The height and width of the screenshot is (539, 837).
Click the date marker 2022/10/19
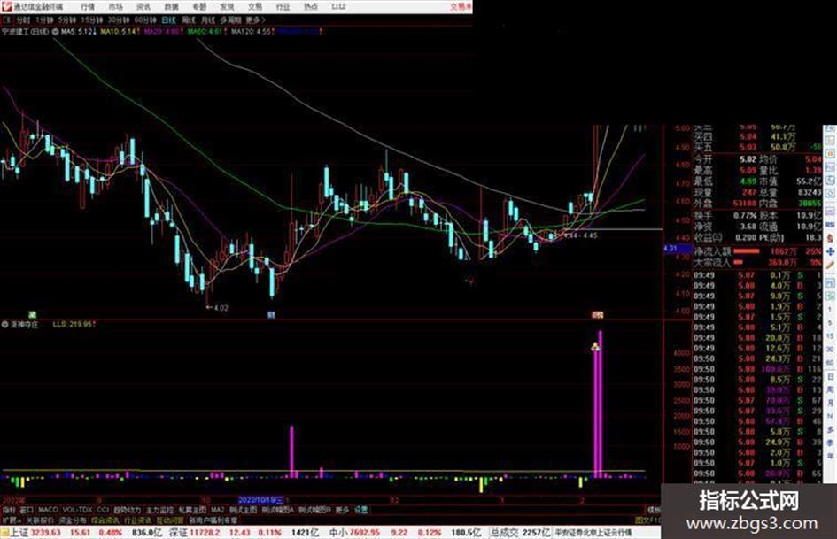coord(260,500)
